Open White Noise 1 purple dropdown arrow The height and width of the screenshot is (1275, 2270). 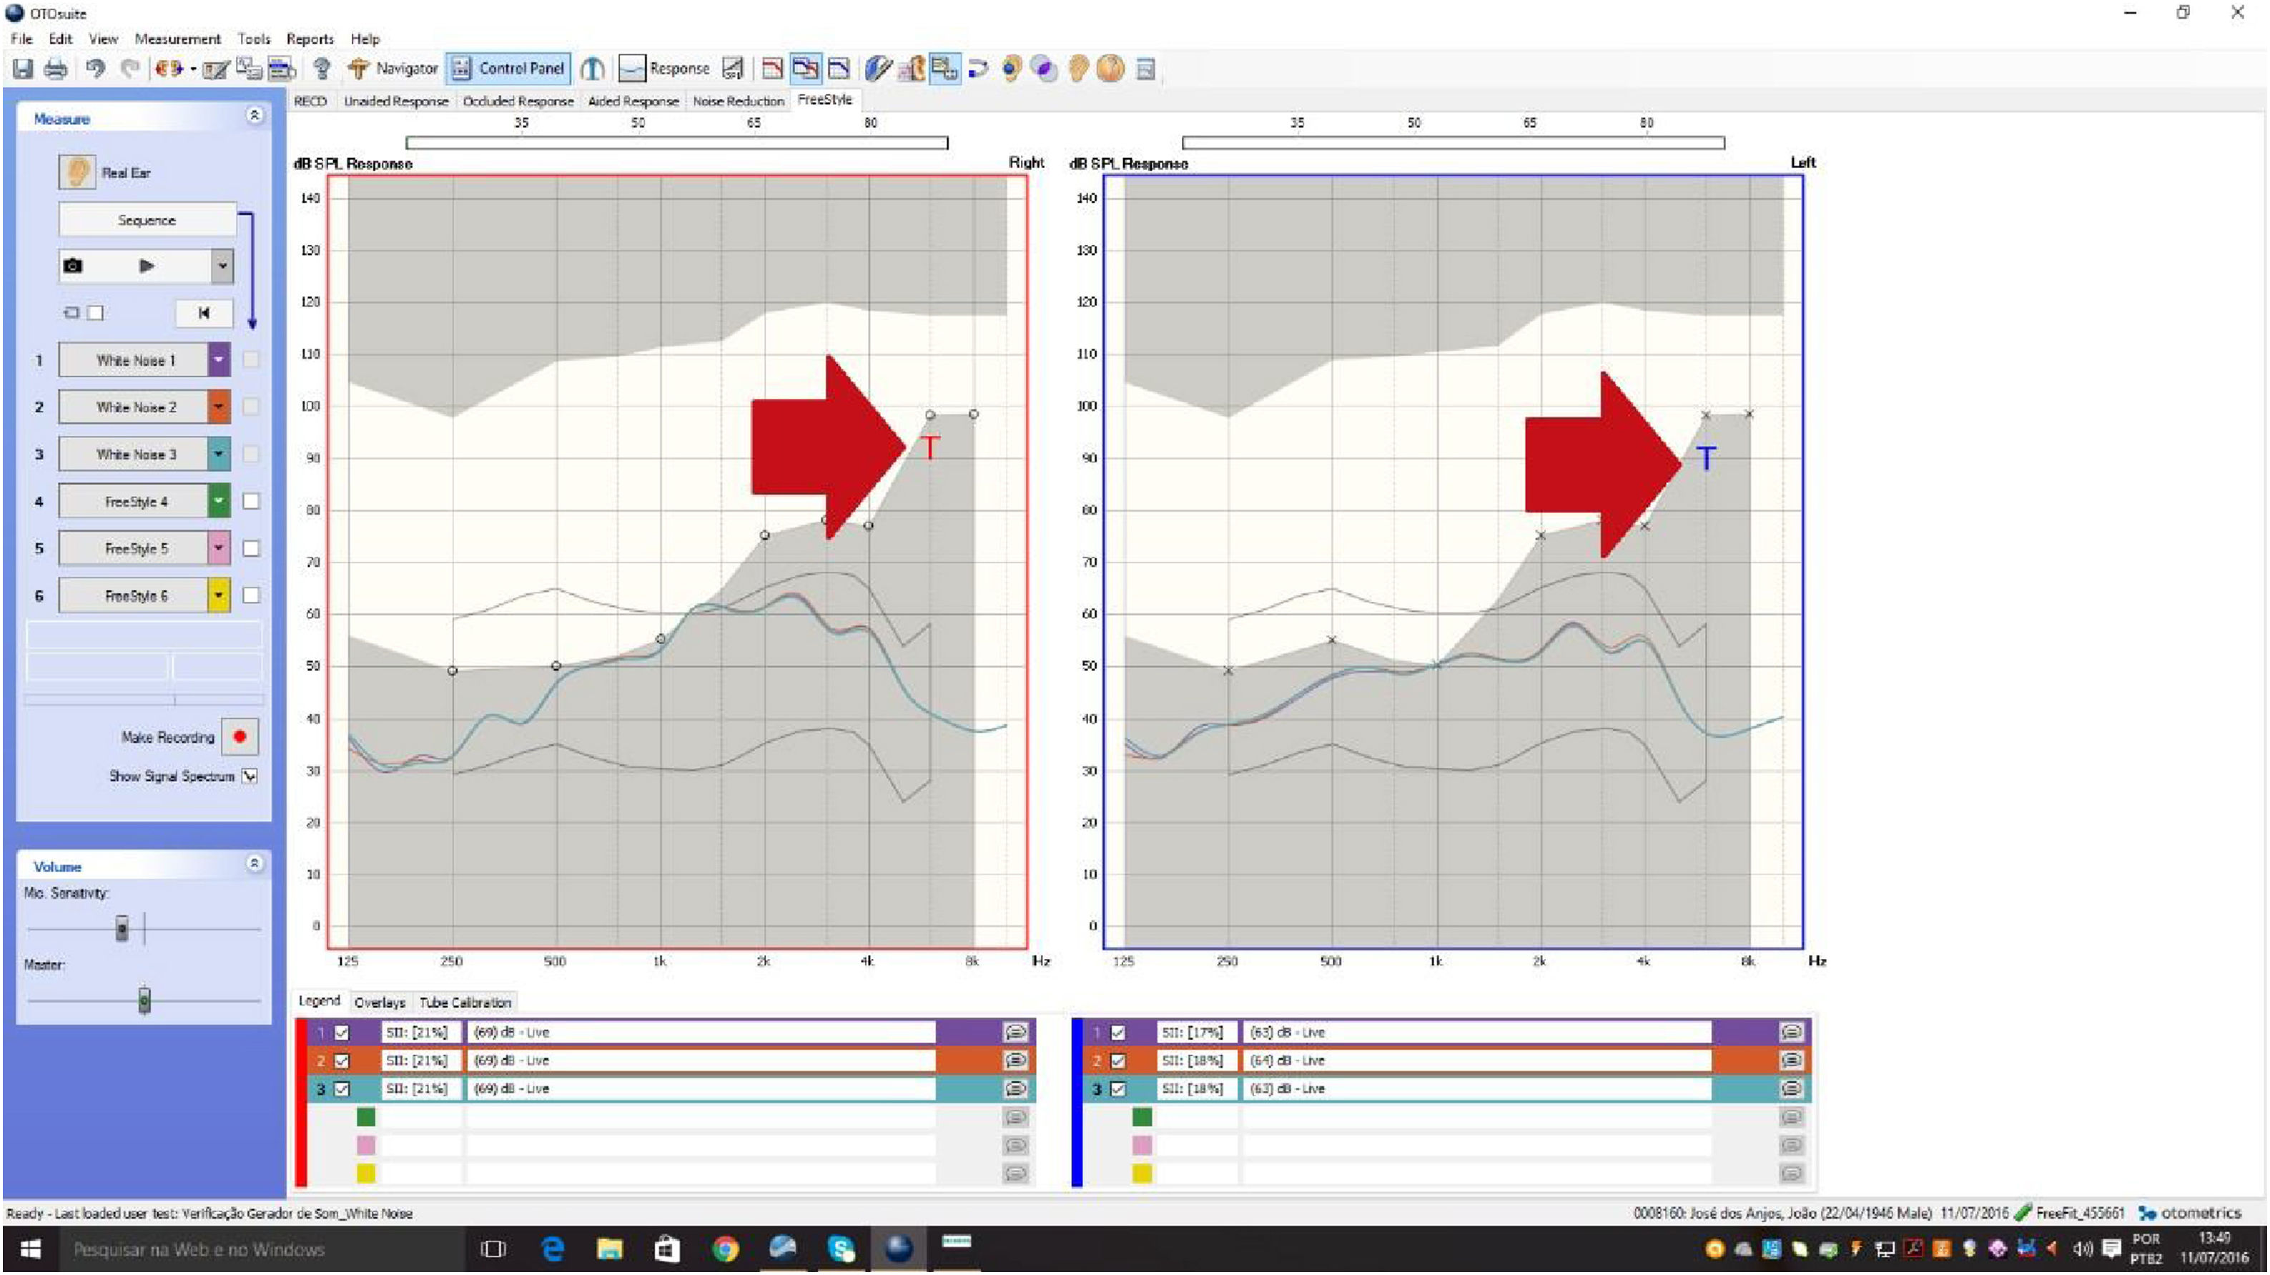(x=219, y=359)
